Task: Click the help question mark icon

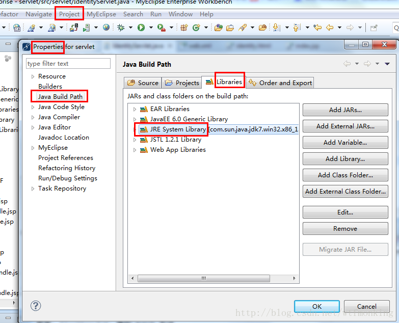Action: 36,306
